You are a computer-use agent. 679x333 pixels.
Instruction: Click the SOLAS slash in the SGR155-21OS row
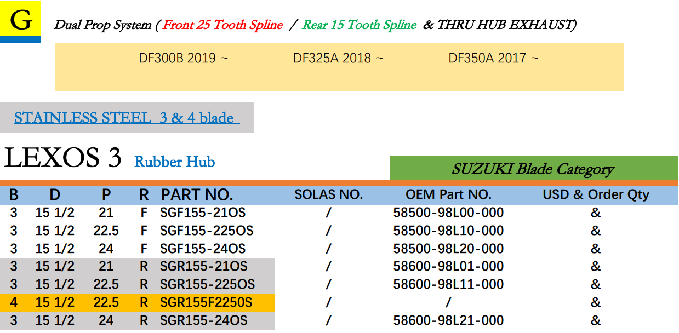point(328,267)
